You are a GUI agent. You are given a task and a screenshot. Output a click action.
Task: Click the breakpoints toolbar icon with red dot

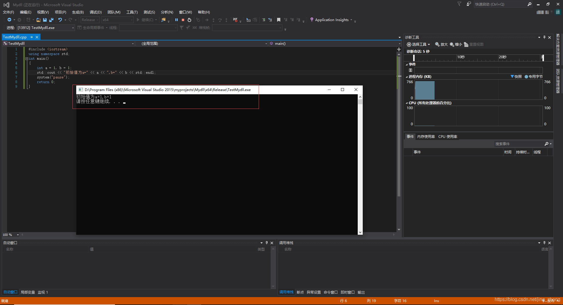click(235, 20)
